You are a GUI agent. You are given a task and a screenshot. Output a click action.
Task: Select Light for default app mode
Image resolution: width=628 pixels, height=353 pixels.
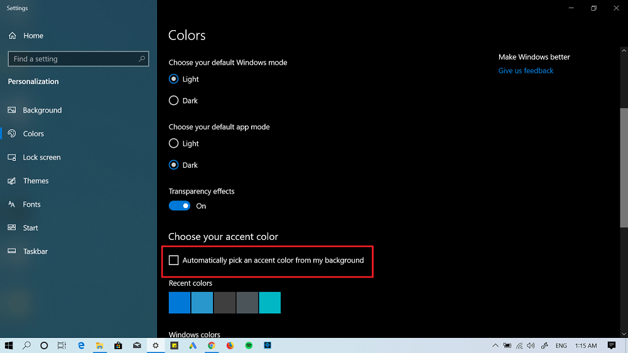tap(173, 143)
